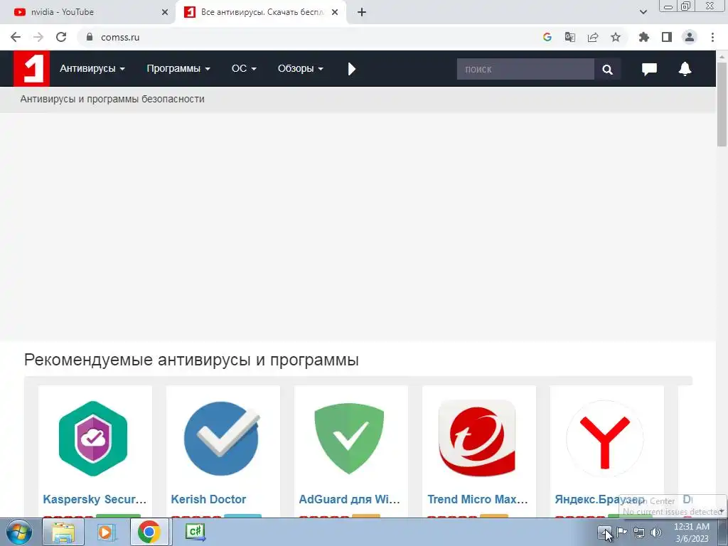The image size is (728, 546).
Task: Open the tab search chevron
Action: [643, 12]
